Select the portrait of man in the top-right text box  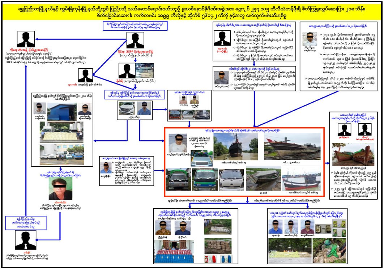click(x=310, y=39)
